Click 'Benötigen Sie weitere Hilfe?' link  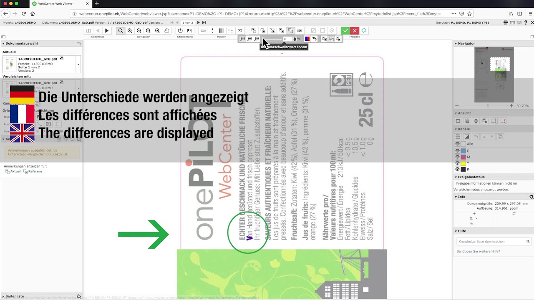tap(478, 251)
